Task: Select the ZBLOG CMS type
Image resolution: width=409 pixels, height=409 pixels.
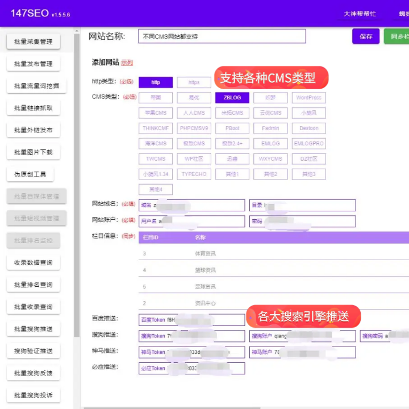Action: pyautogui.click(x=232, y=98)
